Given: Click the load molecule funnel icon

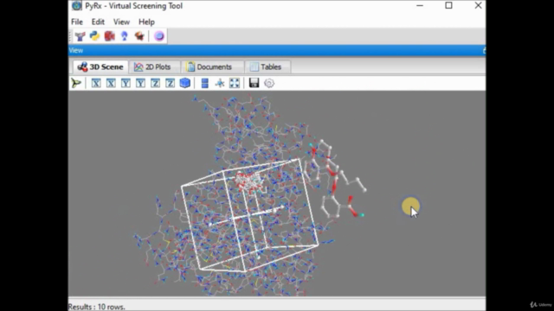Looking at the screenshot, I should tap(81, 36).
